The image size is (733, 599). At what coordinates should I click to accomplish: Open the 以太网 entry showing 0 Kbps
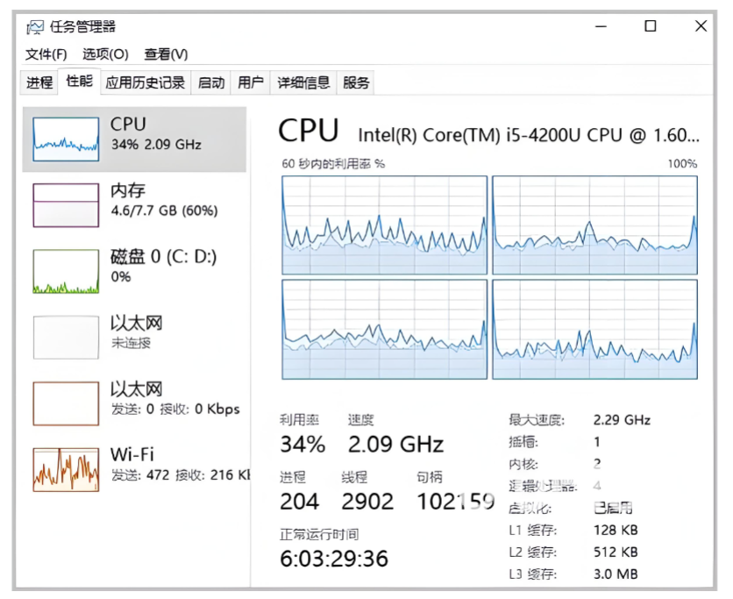[66, 403]
